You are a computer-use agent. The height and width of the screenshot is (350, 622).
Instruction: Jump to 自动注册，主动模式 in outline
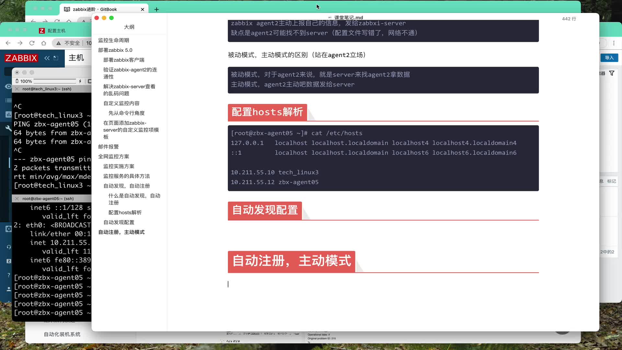(121, 232)
